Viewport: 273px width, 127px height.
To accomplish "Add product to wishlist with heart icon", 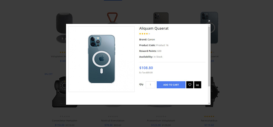I will (190, 85).
